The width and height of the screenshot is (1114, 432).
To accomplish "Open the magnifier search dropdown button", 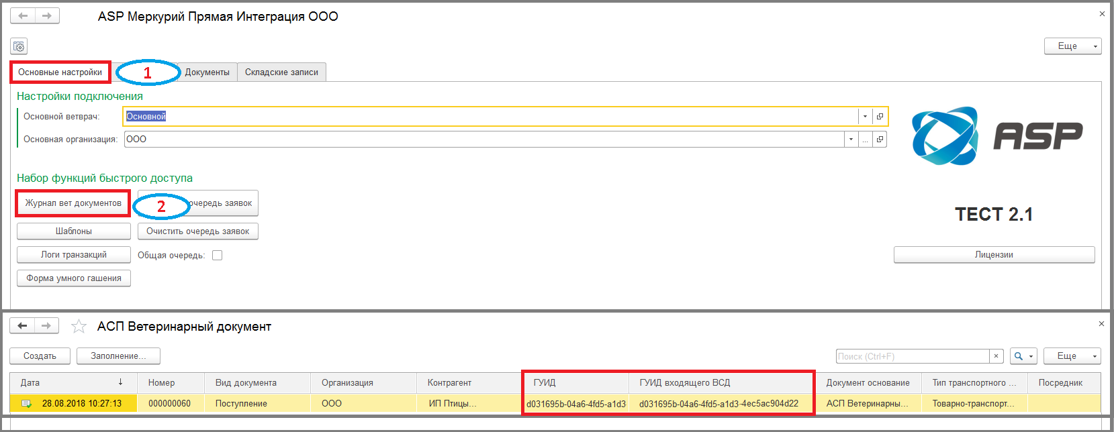I will tap(1023, 356).
